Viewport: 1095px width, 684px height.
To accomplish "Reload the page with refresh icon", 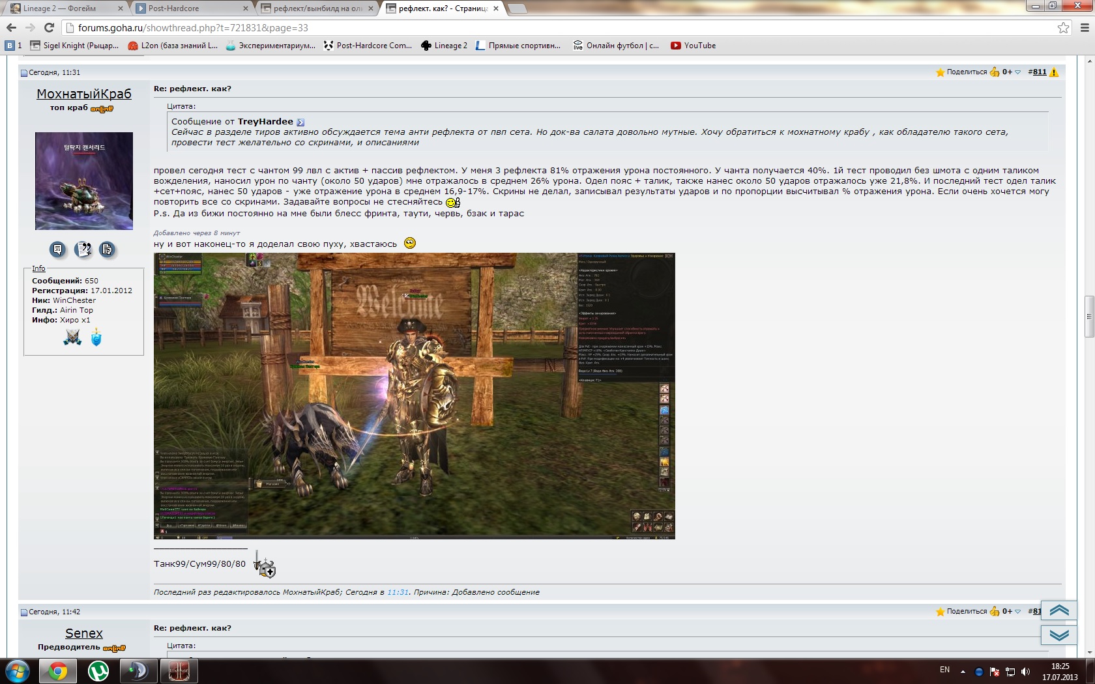I will coord(49,27).
